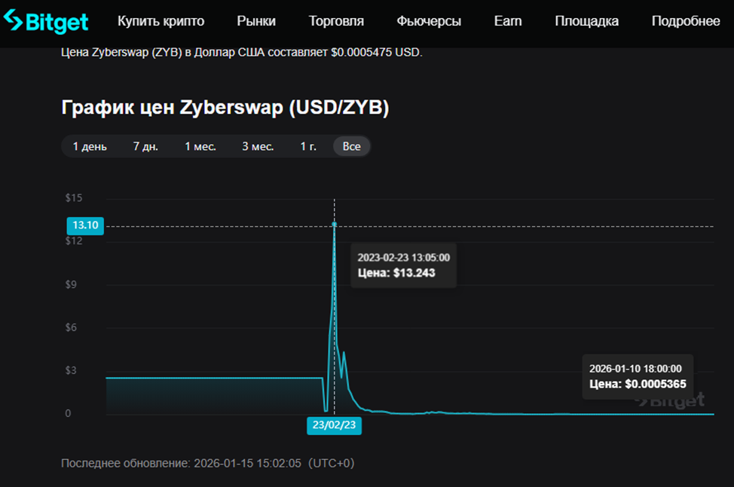The height and width of the screenshot is (487, 734).
Task: Open the "Площадка" menu
Action: click(x=586, y=21)
